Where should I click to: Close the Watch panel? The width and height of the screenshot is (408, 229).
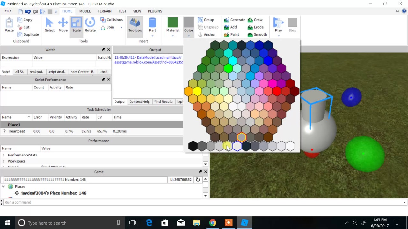[109, 50]
